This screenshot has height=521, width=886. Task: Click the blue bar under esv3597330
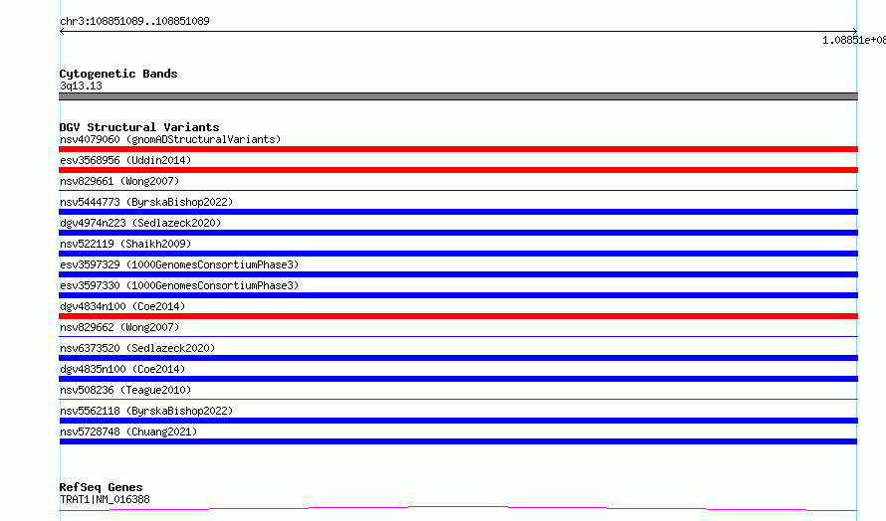coord(458,295)
